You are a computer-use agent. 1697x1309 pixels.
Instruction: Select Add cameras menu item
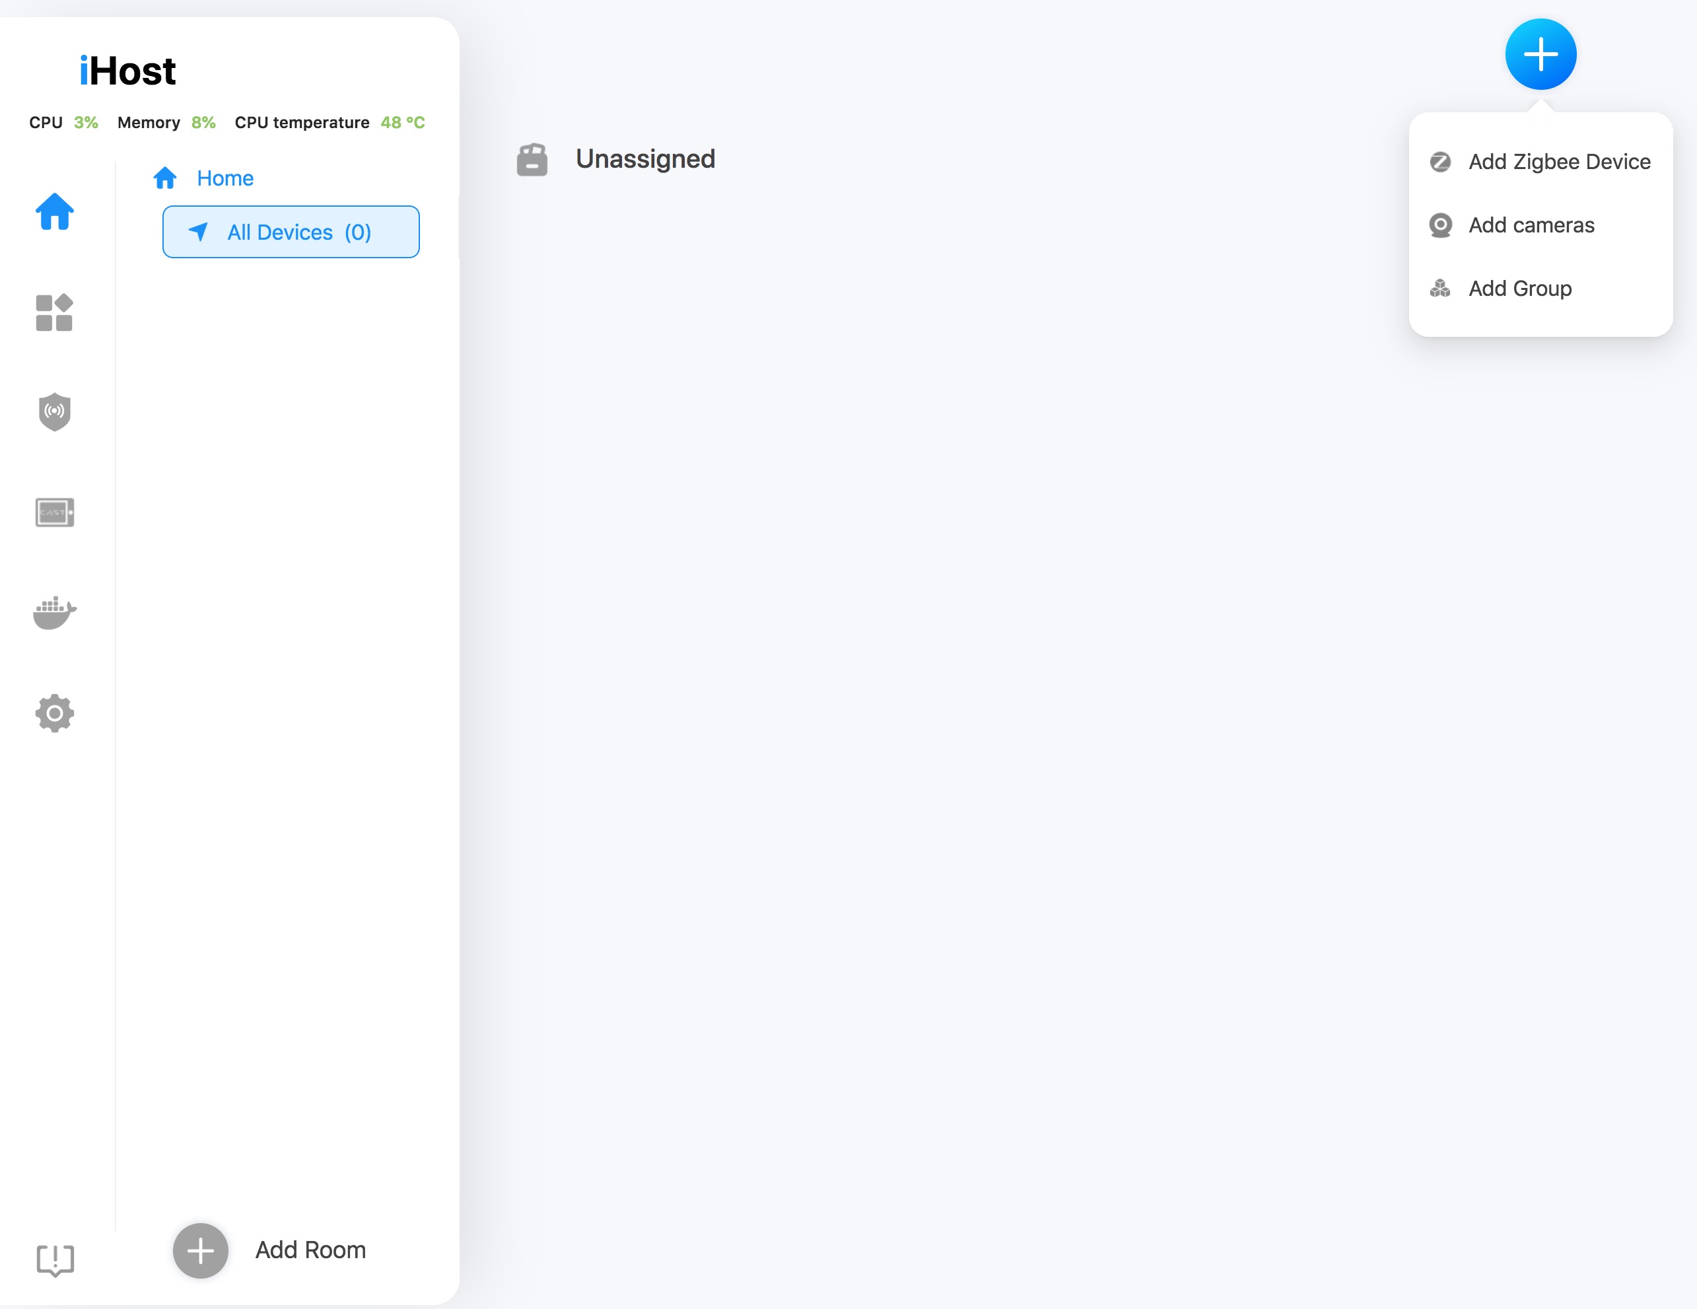coord(1531,225)
